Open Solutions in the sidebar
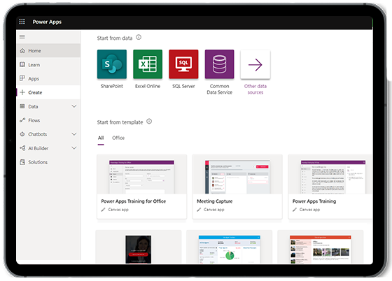 click(48, 162)
